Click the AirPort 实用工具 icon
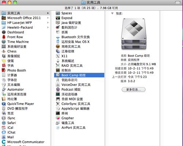Image resolution: width=183 pixels, height=146 pixels. click(x=58, y=128)
